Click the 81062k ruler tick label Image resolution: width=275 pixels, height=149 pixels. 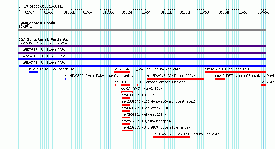click(186, 12)
